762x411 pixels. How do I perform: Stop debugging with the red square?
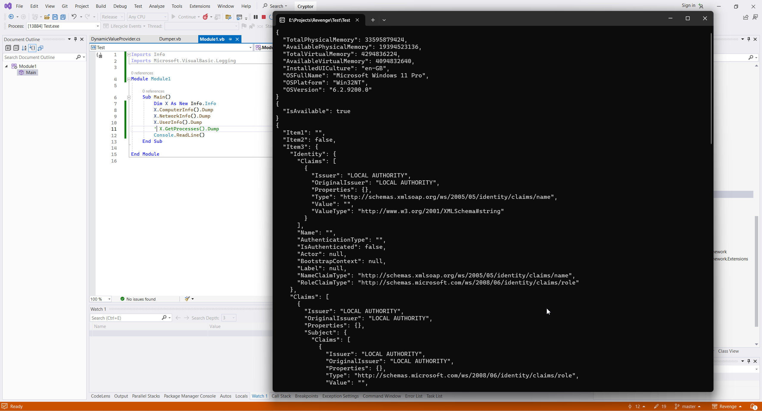point(264,17)
